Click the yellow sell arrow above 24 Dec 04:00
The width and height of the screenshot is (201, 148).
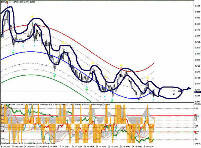pos(32,16)
